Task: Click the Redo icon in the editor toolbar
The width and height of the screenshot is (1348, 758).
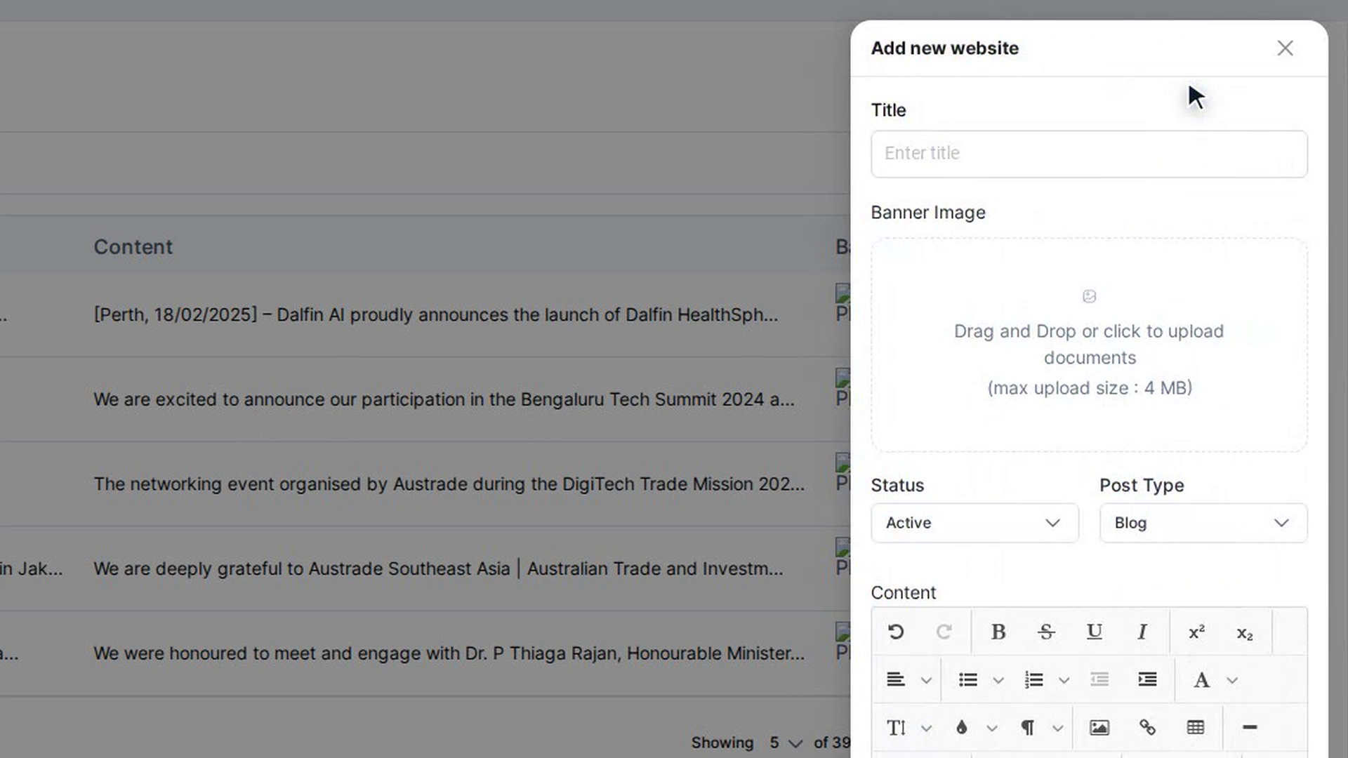Action: click(944, 632)
